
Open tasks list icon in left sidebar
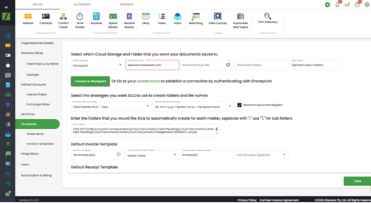[x=8, y=124]
